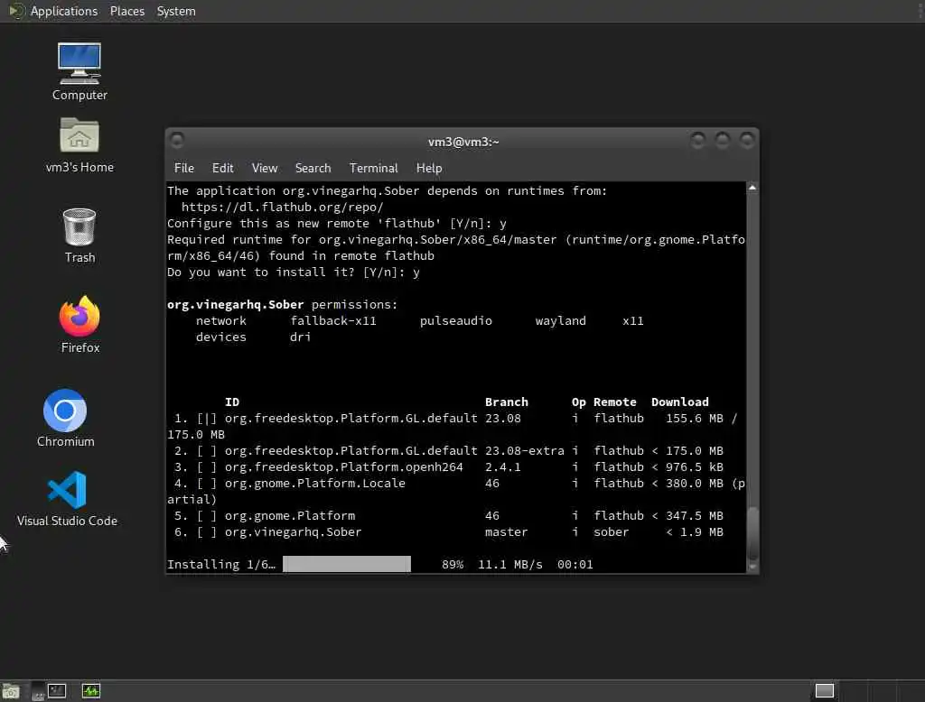This screenshot has height=702, width=925.
Task: Click the flathub repo URL text
Action: point(282,207)
